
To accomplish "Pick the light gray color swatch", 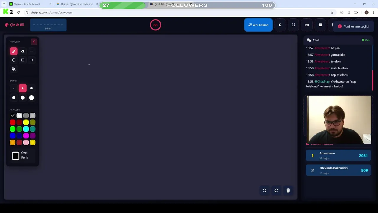I will click(33, 116).
